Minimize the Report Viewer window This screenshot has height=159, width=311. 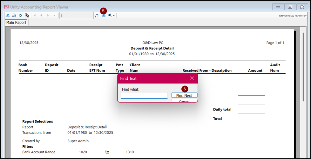point(278,7)
